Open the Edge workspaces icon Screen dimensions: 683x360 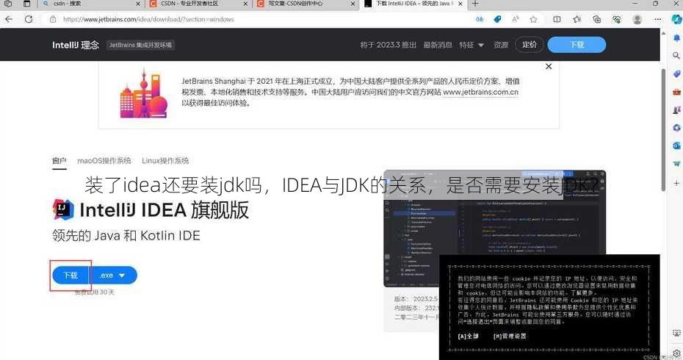tap(8, 4)
